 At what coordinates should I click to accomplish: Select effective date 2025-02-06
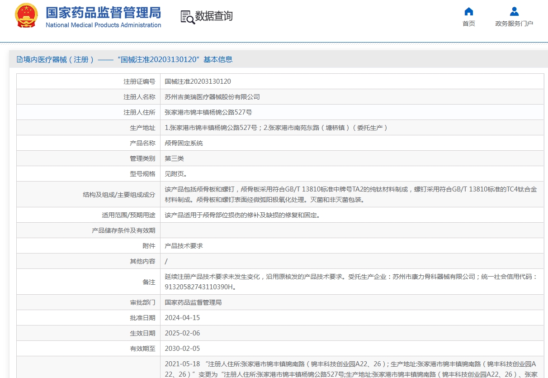pyautogui.click(x=182, y=333)
